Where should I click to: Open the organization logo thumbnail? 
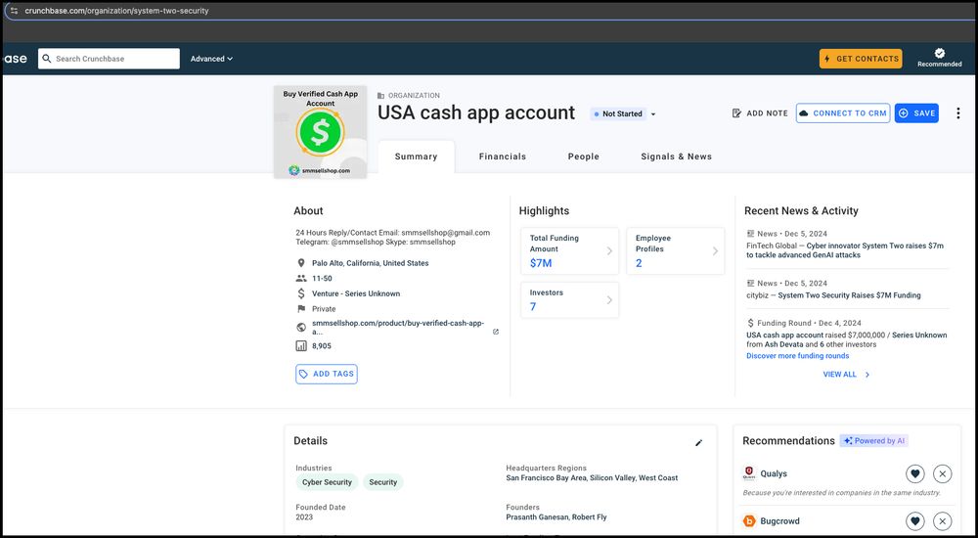point(320,132)
